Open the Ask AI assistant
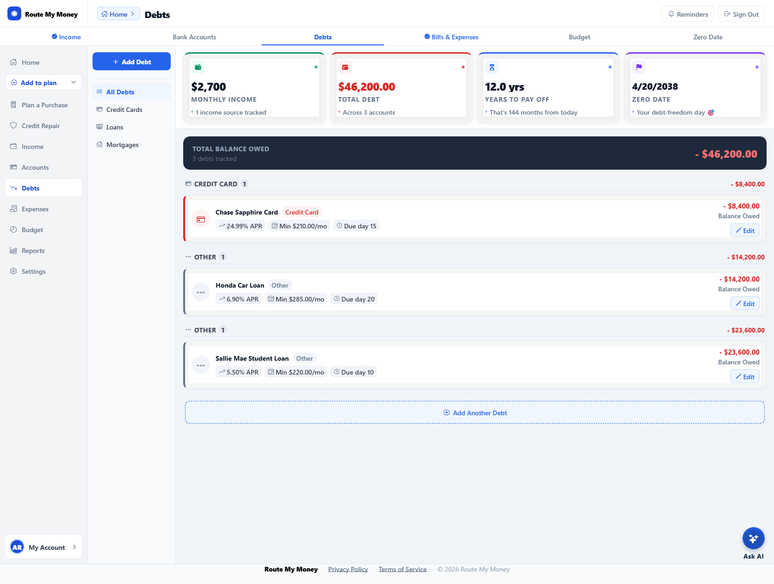This screenshot has height=584, width=774. point(753,538)
